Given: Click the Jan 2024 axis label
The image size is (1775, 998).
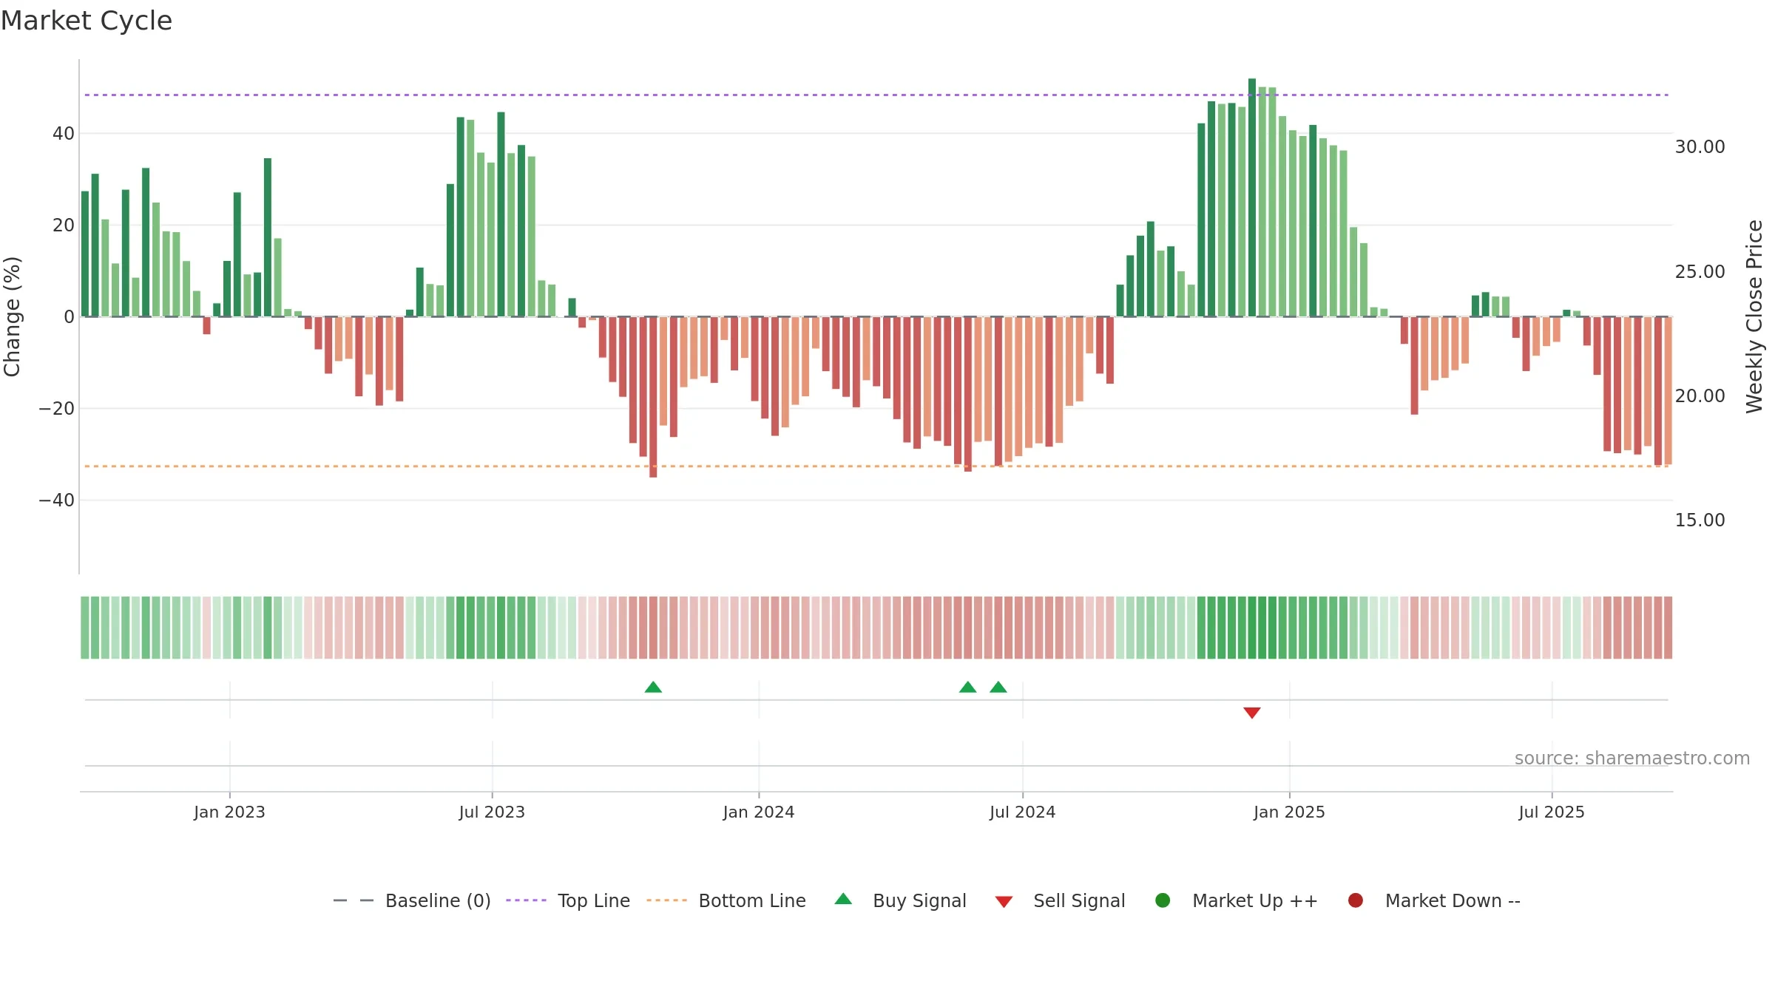Looking at the screenshot, I should click(x=759, y=812).
